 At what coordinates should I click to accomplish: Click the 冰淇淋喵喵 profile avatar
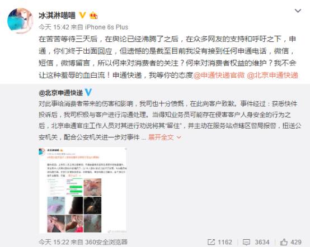pyautogui.click(x=20, y=21)
